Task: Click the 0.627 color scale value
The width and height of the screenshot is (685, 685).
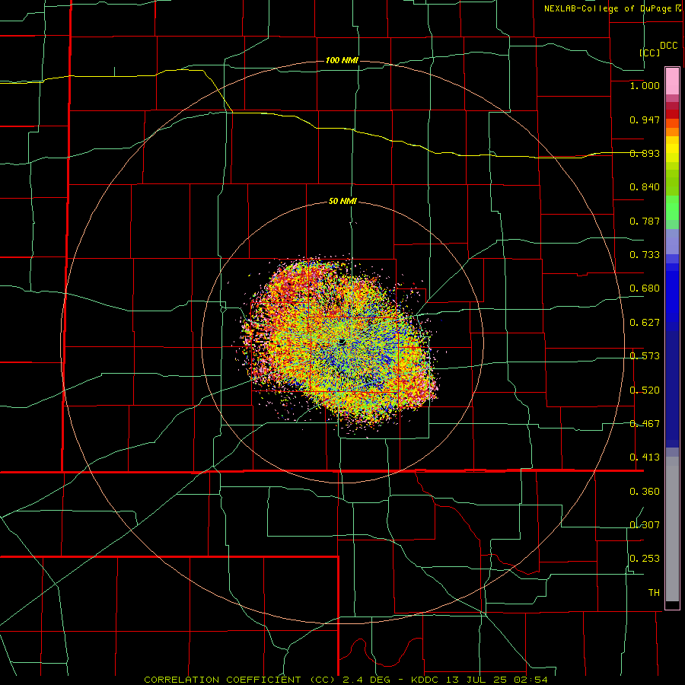Action: (x=645, y=323)
